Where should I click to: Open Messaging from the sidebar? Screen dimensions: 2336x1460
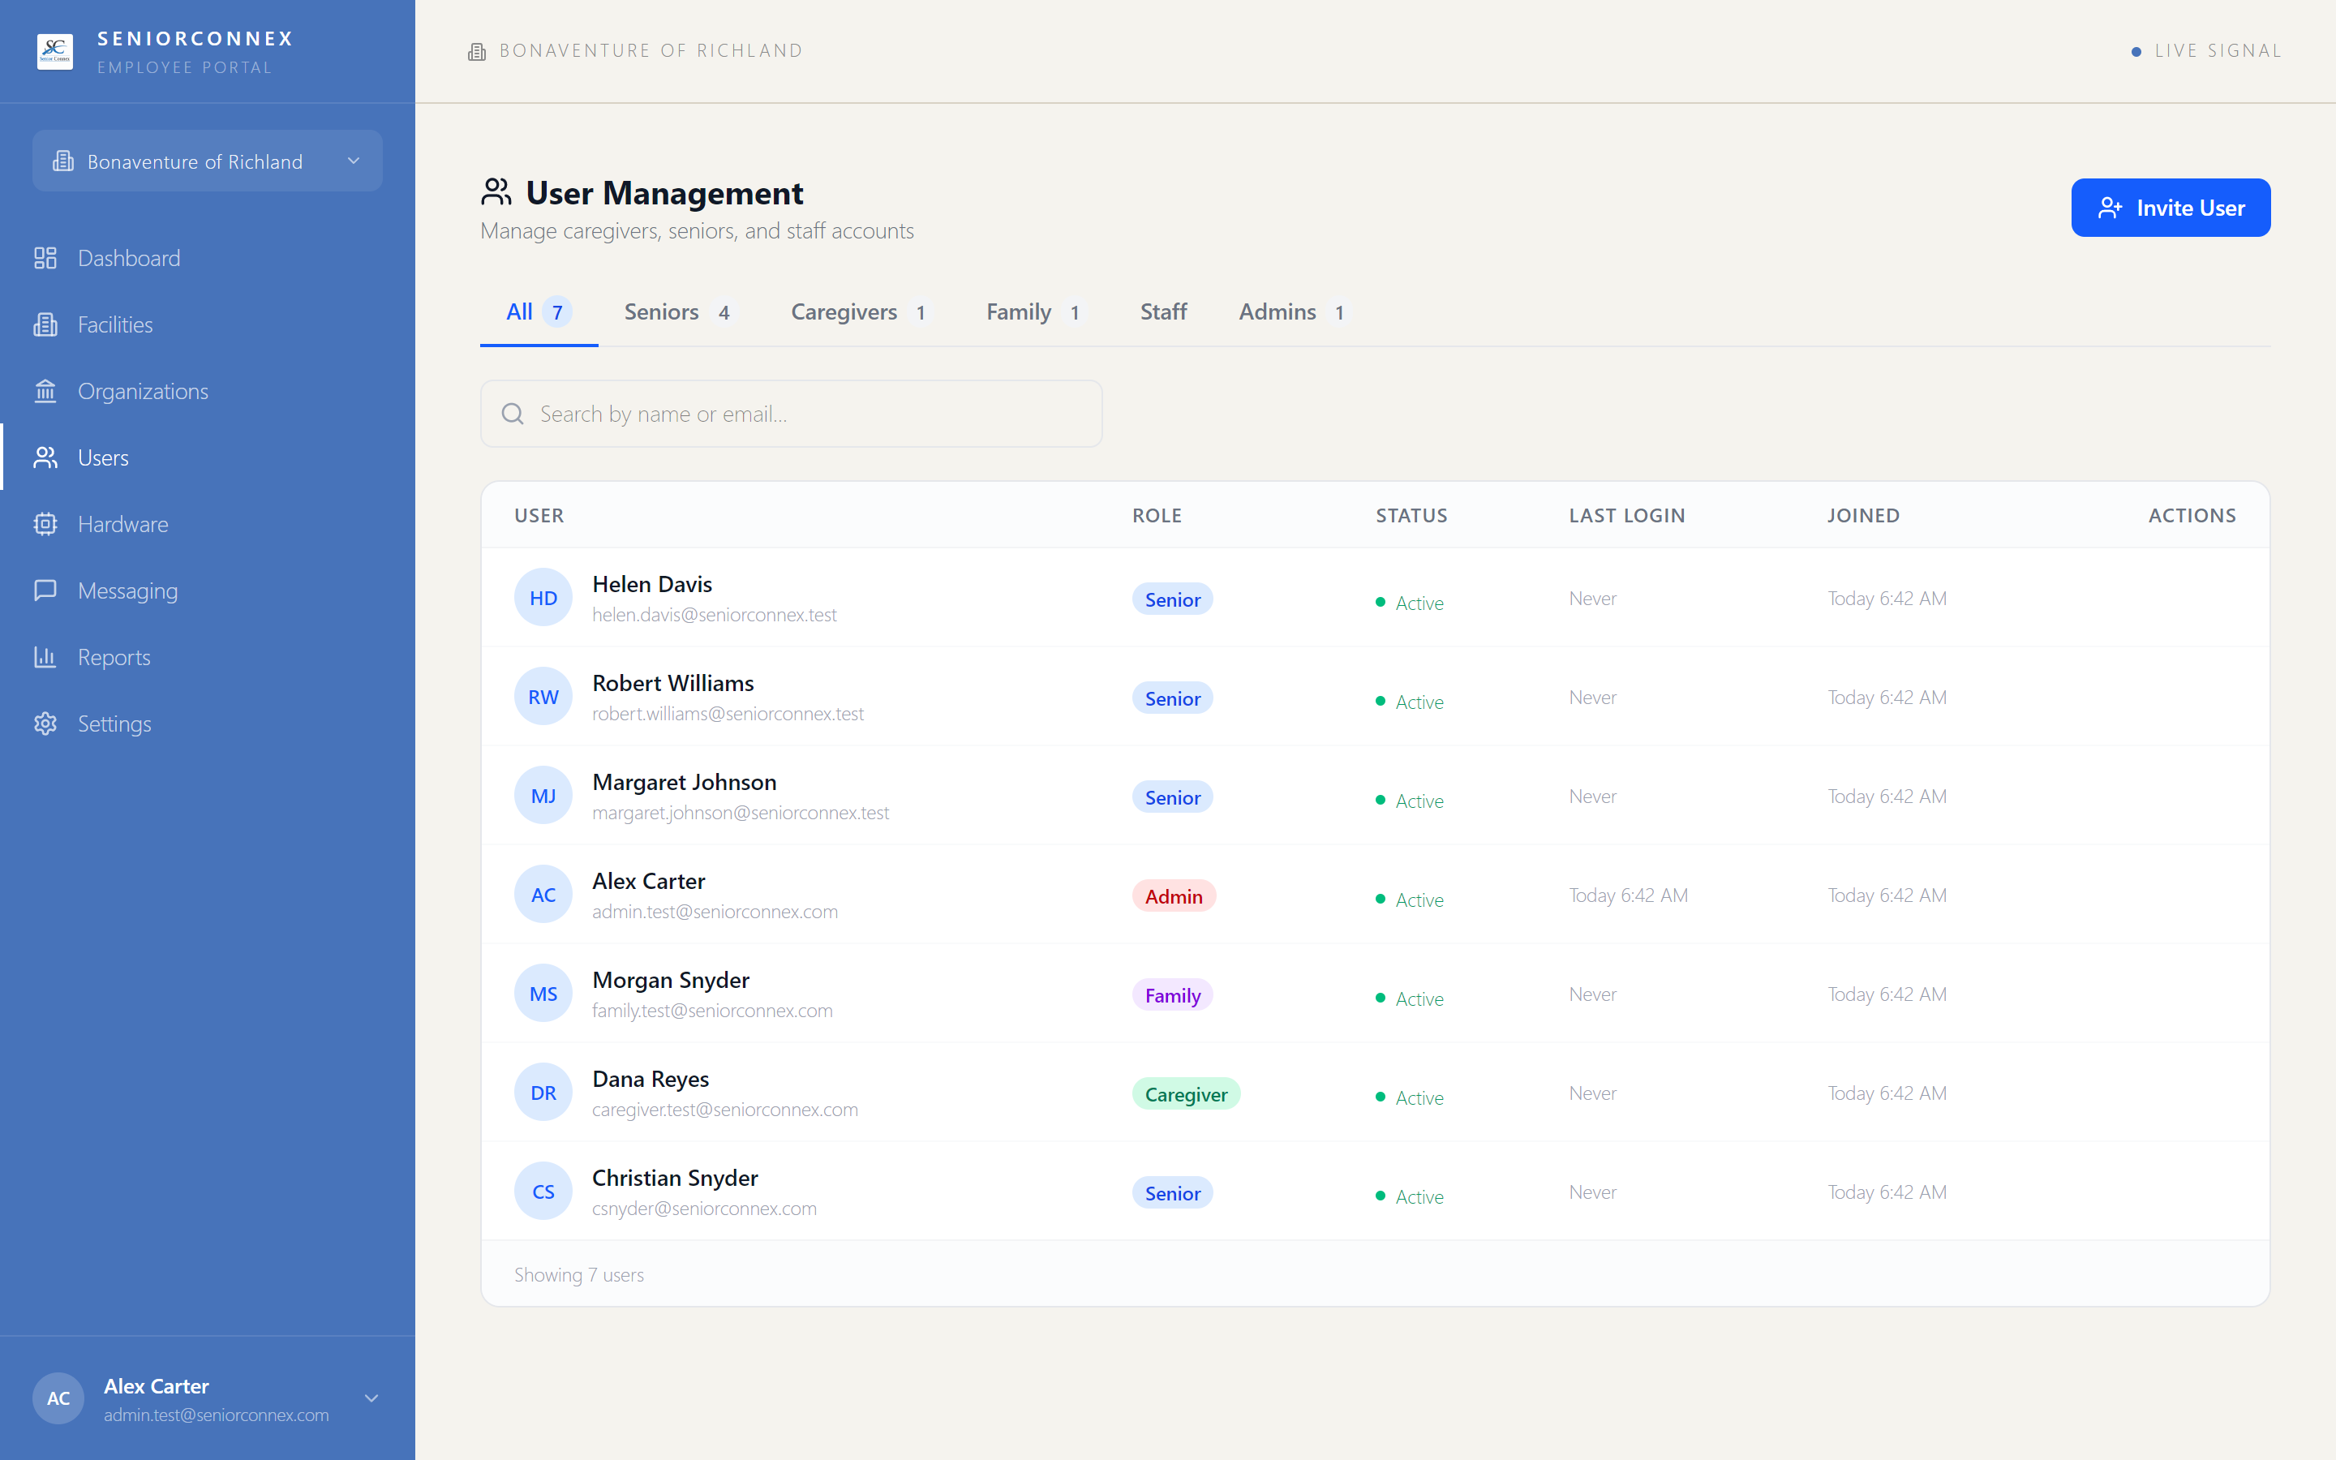208,591
